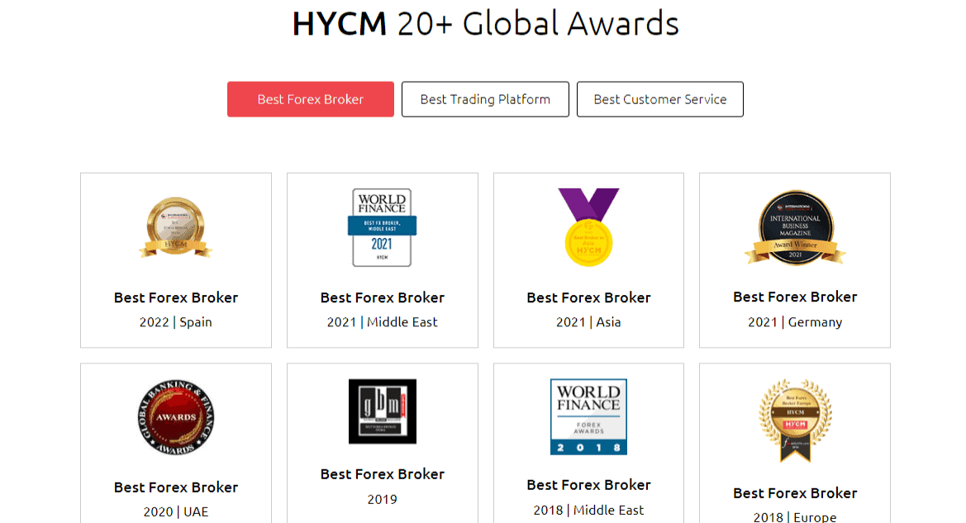Click the gold medal badge for 2022 Spain
Image resolution: width=966 pixels, height=523 pixels.
[x=176, y=227]
